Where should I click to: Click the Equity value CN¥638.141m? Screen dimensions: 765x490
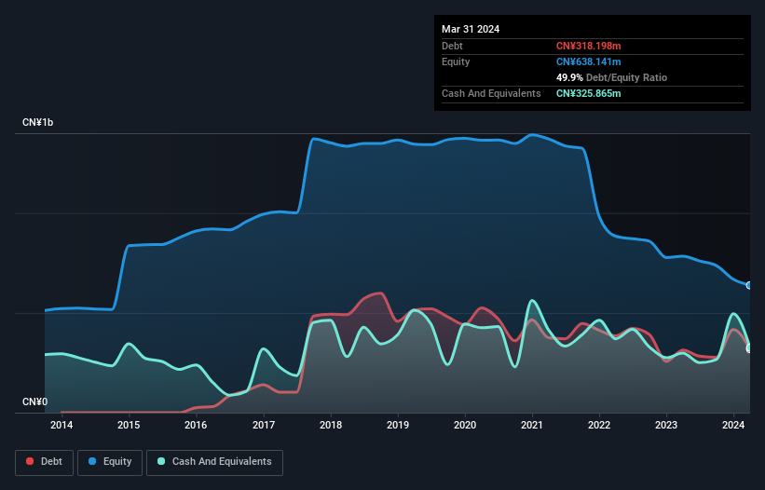[x=588, y=61]
